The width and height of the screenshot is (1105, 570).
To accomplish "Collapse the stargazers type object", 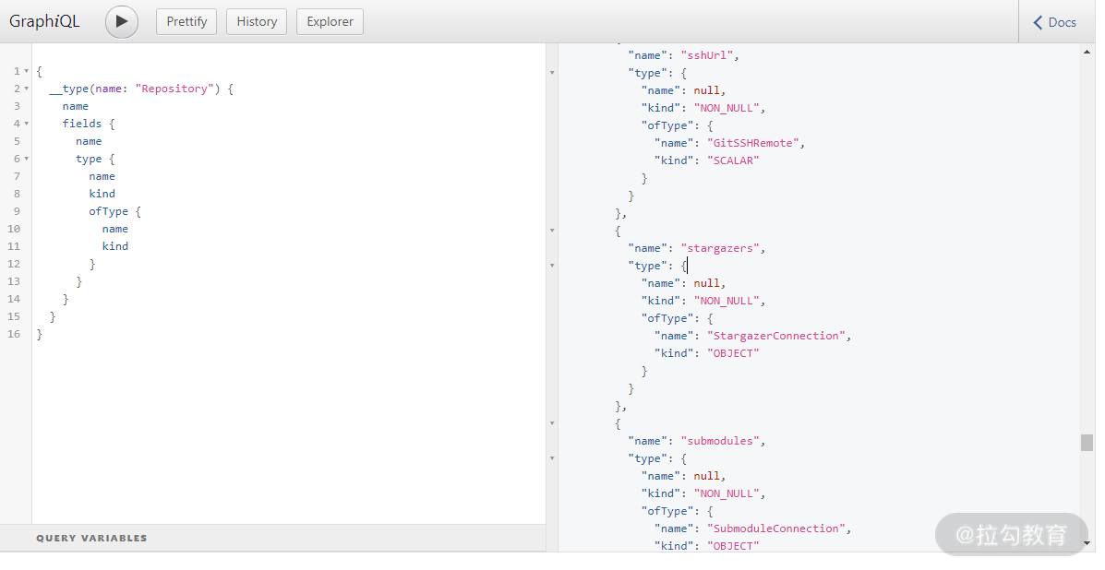I will pyautogui.click(x=552, y=266).
